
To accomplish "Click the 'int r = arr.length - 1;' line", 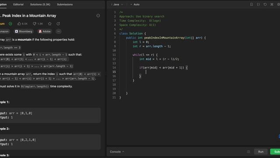I will click(x=152, y=47).
